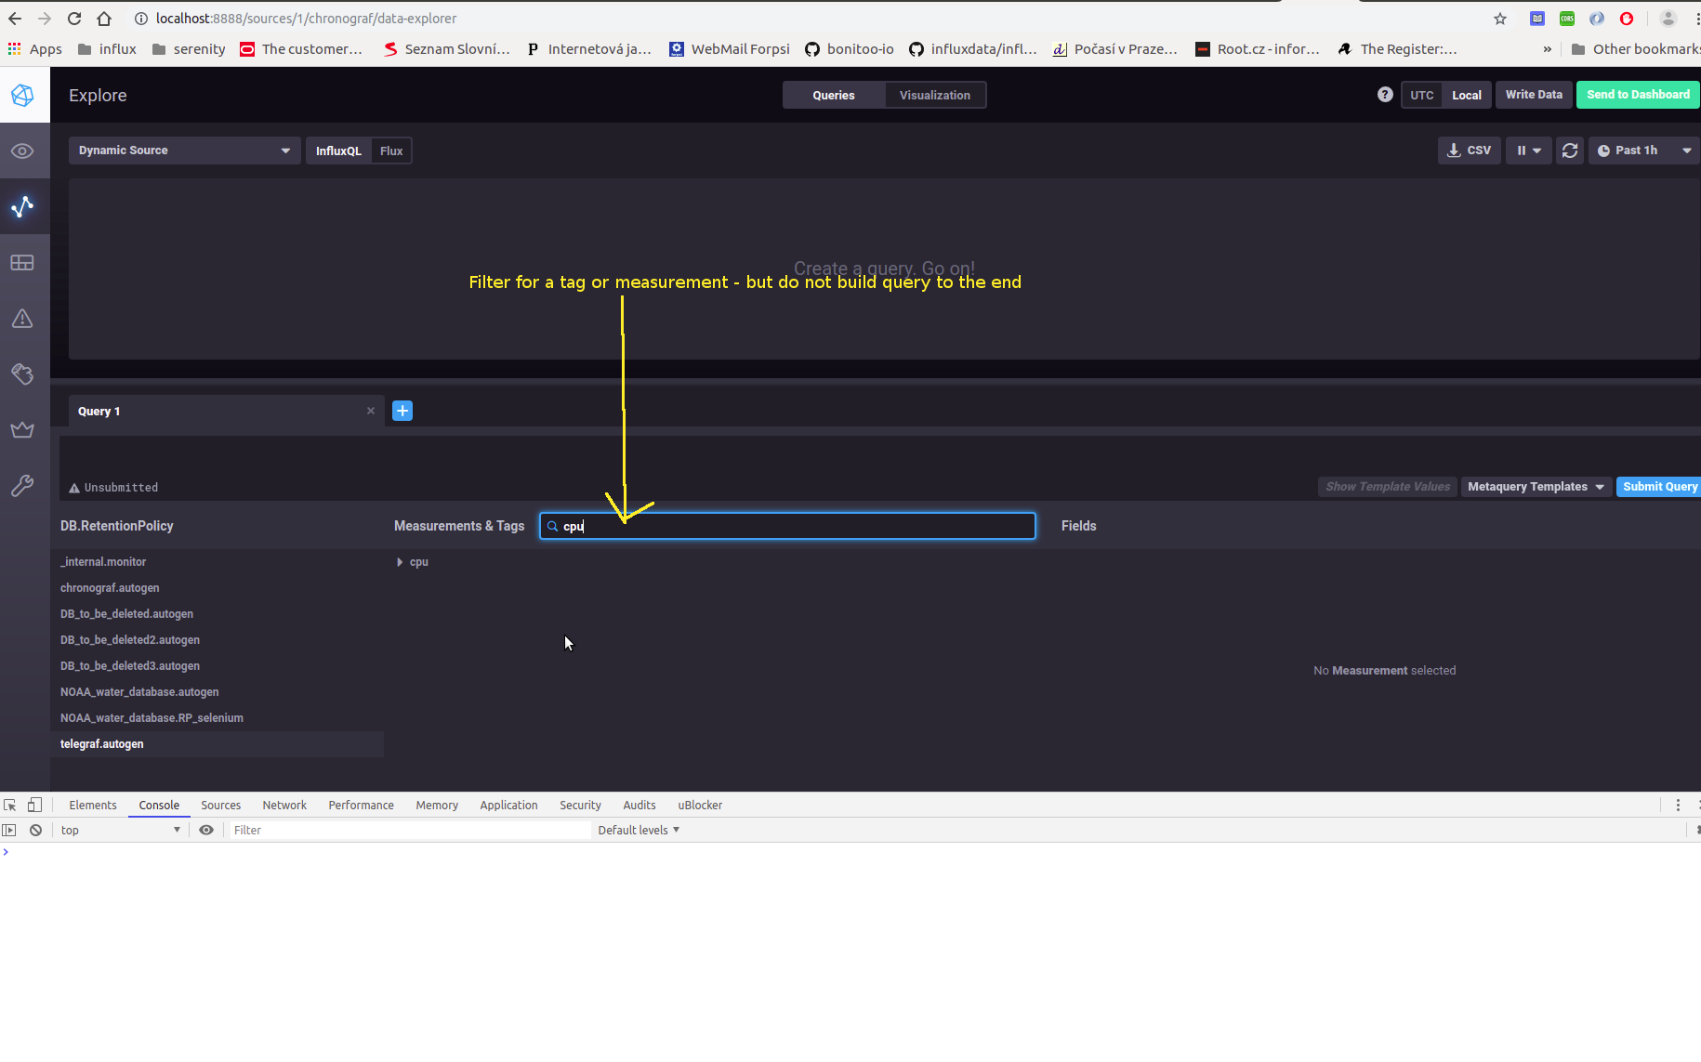Image resolution: width=1701 pixels, height=1062 pixels.
Task: Switch to the Visualization tab
Action: (x=934, y=94)
